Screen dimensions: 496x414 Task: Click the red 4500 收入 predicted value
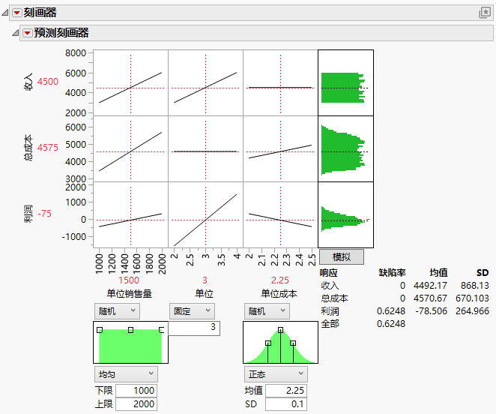pos(48,82)
